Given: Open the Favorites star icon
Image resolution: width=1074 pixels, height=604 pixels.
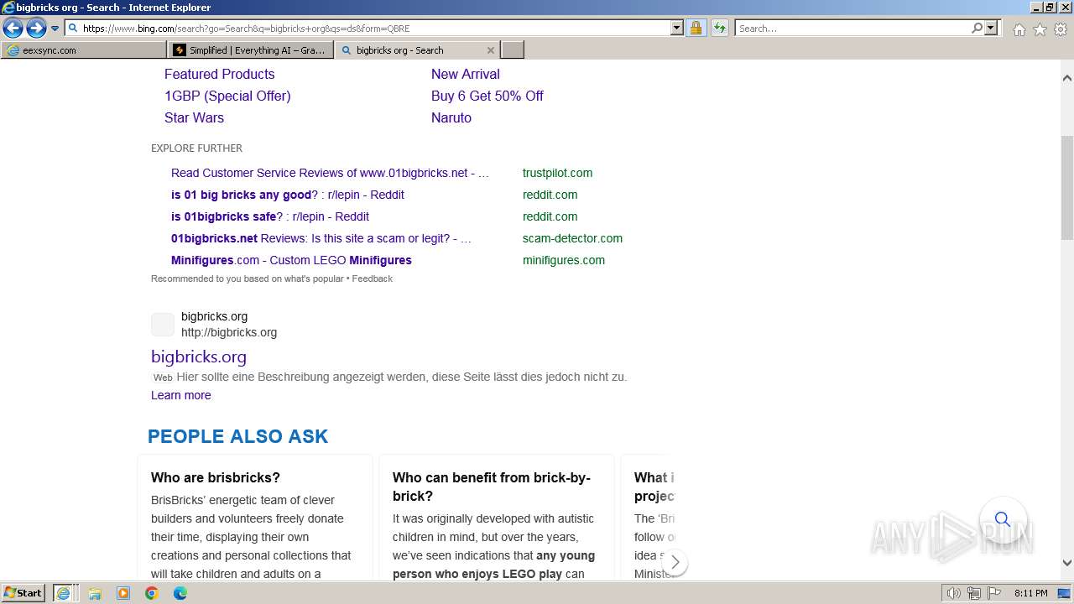Looking at the screenshot, I should [1040, 29].
